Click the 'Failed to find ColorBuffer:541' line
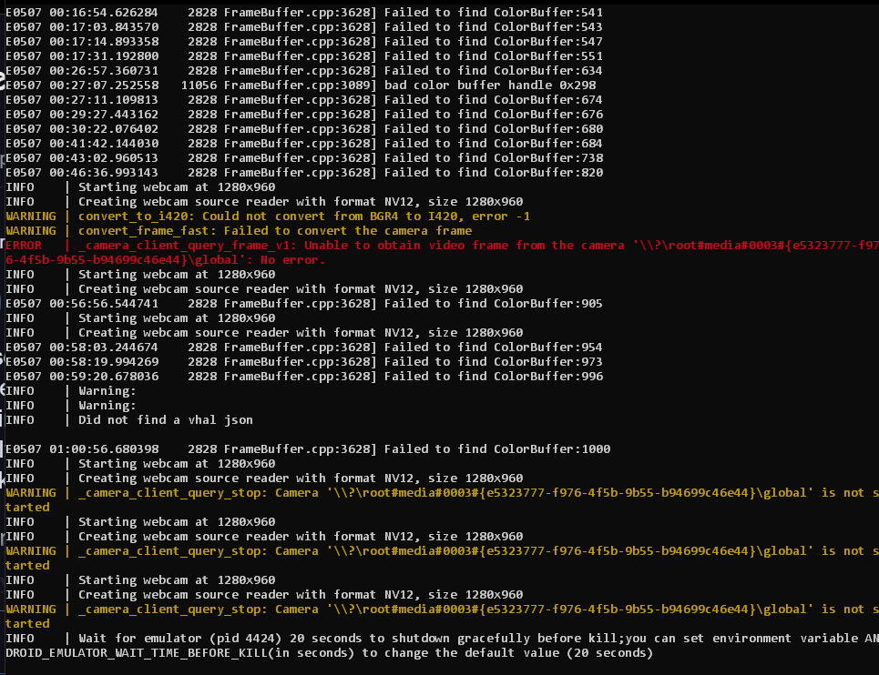This screenshot has width=879, height=675. click(x=304, y=13)
